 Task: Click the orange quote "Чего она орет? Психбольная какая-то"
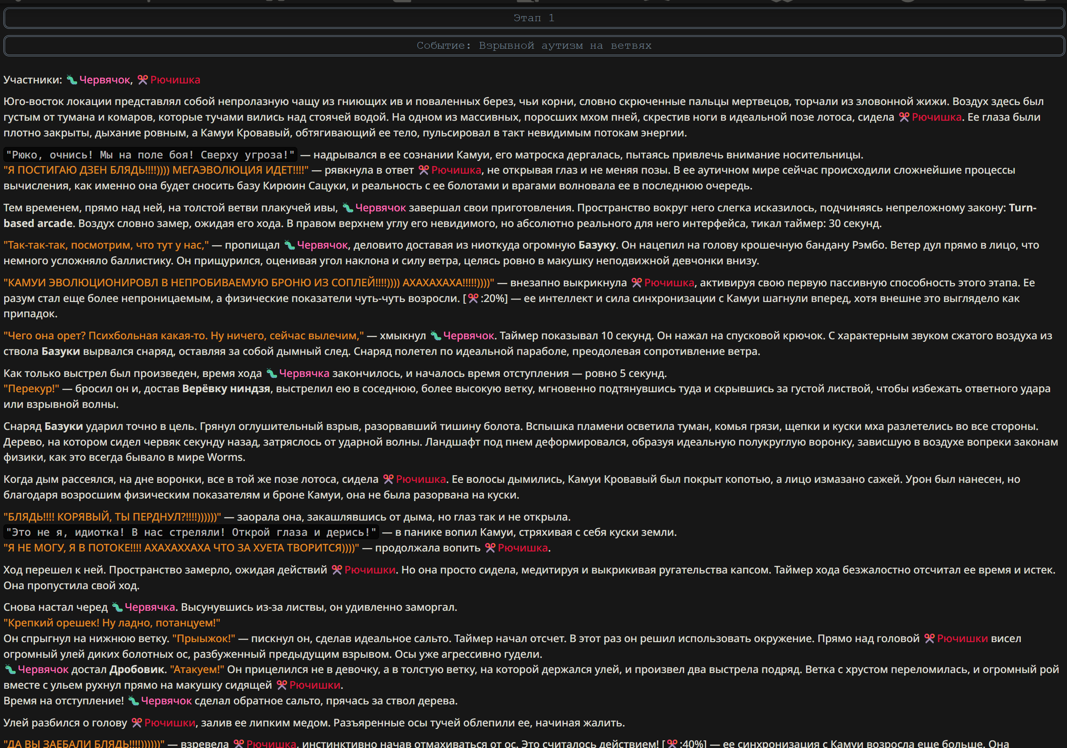[x=183, y=335]
